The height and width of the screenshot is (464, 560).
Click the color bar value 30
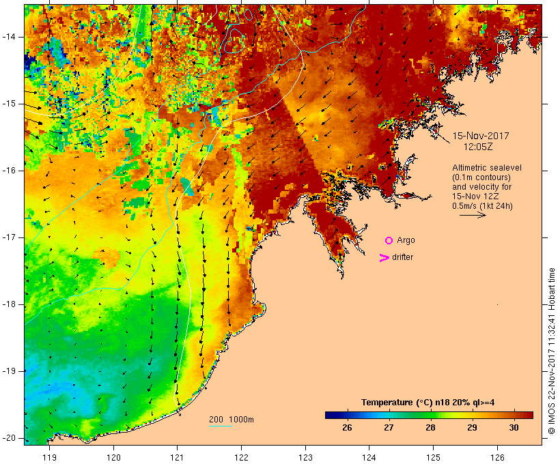(514, 427)
